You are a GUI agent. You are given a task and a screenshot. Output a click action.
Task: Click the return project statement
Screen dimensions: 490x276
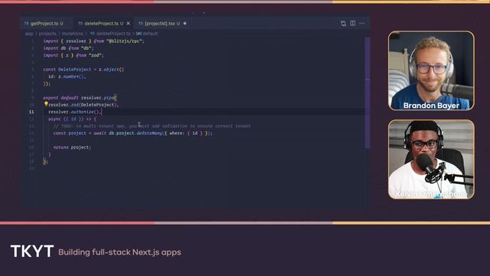(72, 147)
